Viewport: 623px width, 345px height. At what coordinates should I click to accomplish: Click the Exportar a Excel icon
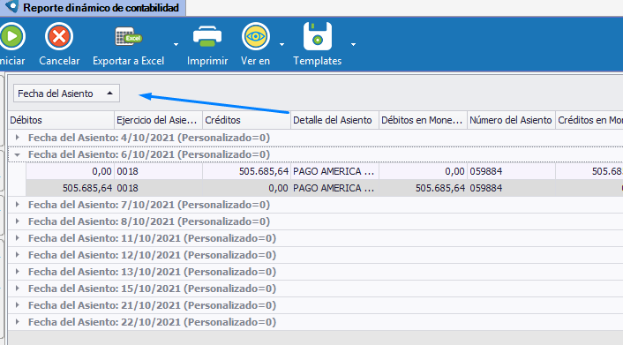[x=128, y=36]
